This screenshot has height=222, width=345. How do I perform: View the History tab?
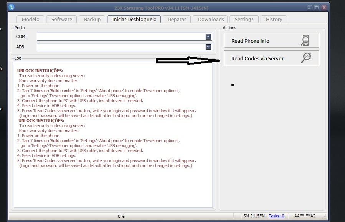[274, 19]
